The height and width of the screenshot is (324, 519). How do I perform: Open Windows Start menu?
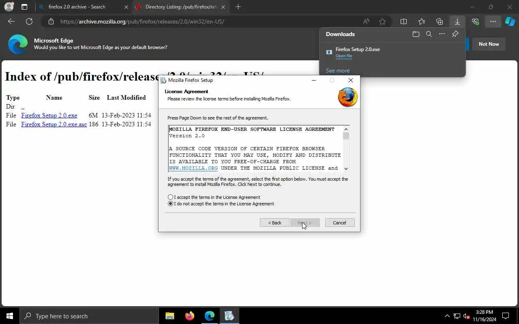click(x=10, y=316)
